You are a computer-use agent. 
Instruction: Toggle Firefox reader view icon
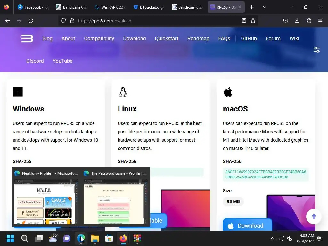coord(244,21)
